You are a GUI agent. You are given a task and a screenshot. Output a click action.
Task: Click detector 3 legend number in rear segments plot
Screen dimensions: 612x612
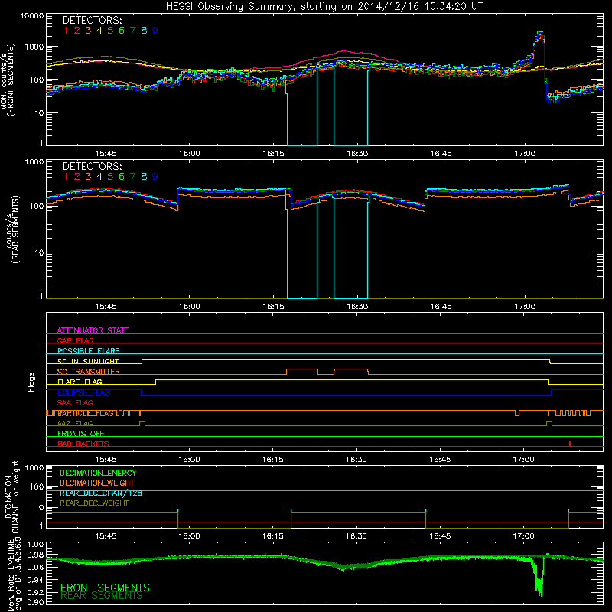(88, 177)
